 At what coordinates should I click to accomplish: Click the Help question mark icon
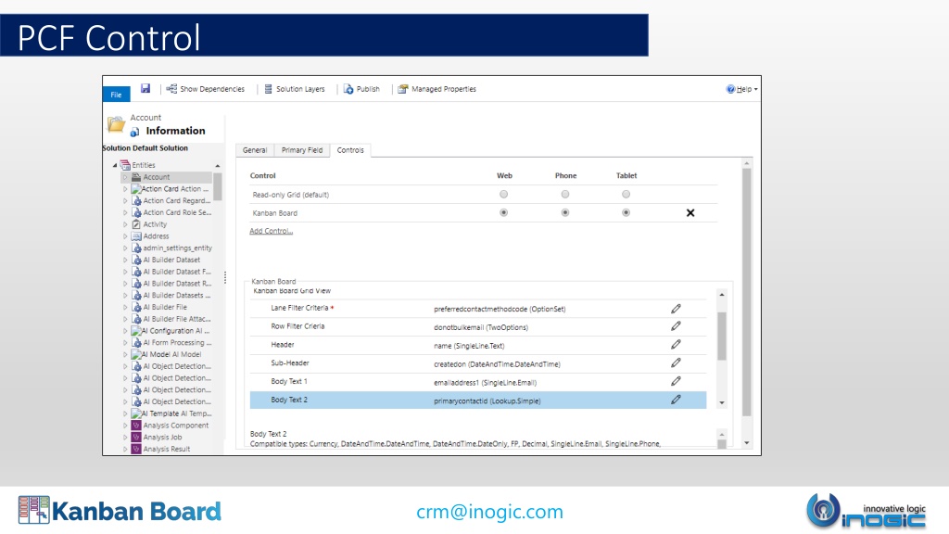coord(730,89)
